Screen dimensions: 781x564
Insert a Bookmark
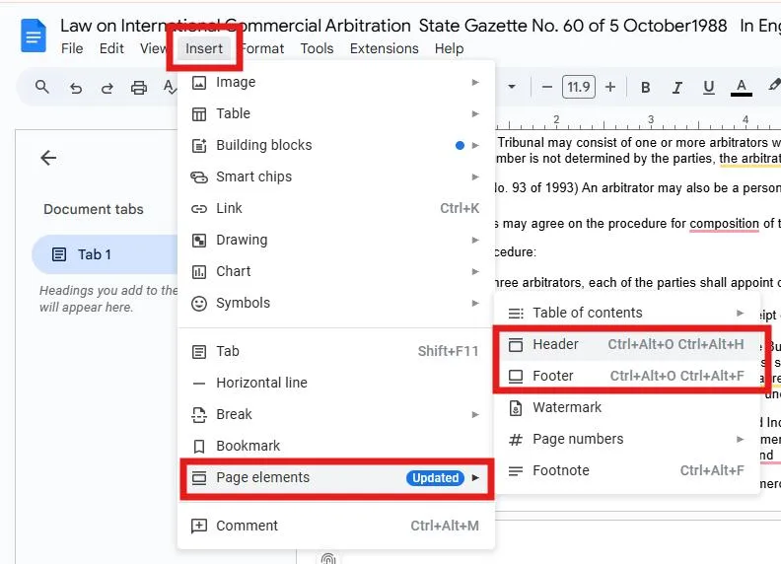click(x=336, y=446)
